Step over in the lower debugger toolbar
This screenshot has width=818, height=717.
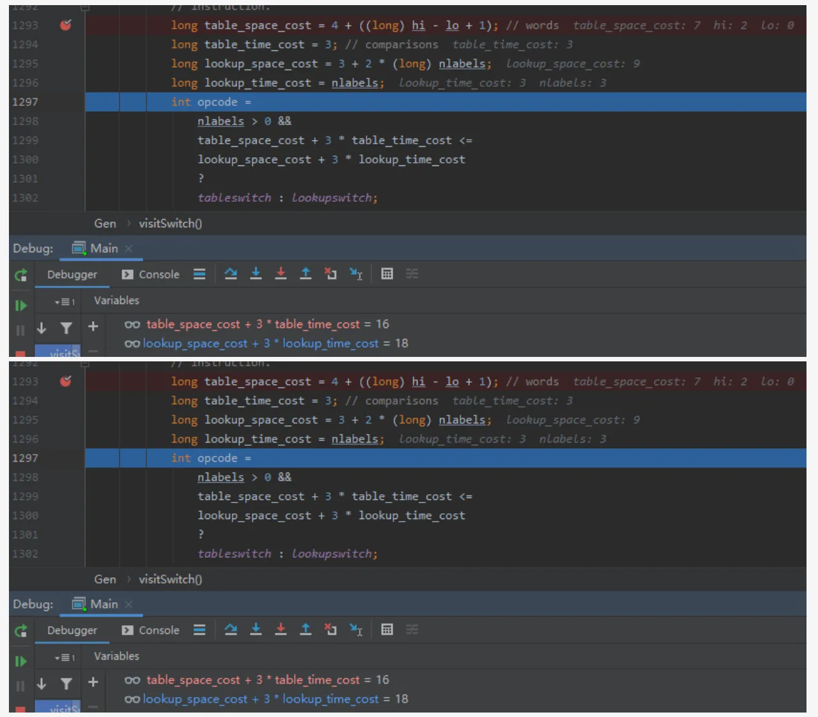[231, 630]
